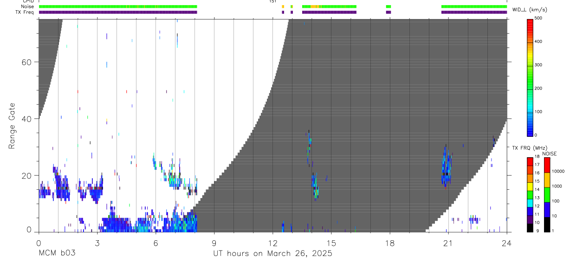The width and height of the screenshot is (570, 263).
Task: Click the scatter cluster near 14 UT
Action: tap(315, 186)
